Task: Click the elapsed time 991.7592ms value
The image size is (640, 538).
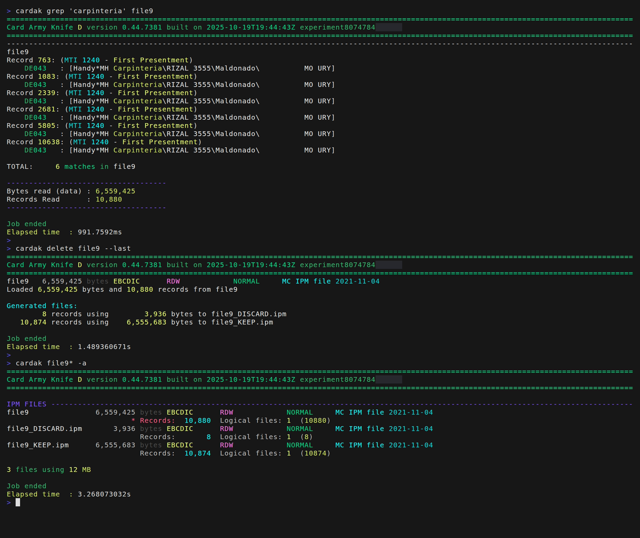Action: pos(100,232)
